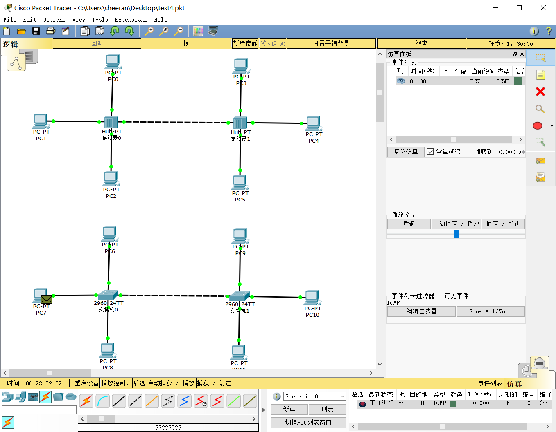
Task: Select the Add Complex PDU envelope tool
Action: tap(540, 177)
